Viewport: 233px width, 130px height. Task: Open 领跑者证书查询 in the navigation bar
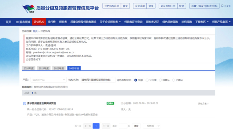pos(133,22)
